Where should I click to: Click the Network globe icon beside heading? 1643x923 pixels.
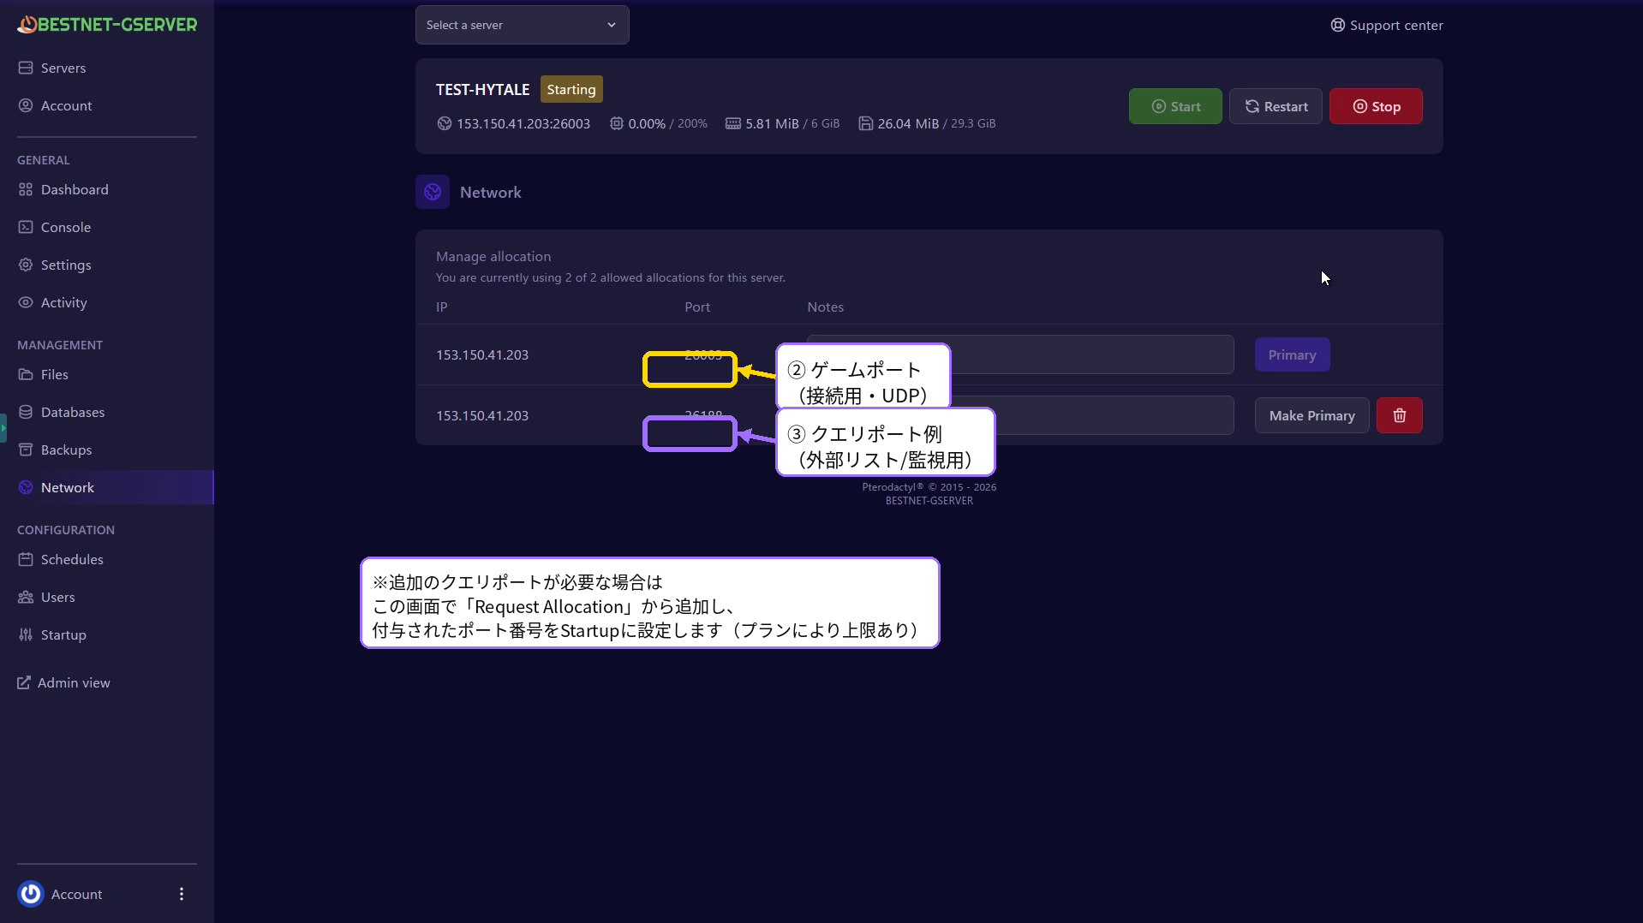coord(433,192)
